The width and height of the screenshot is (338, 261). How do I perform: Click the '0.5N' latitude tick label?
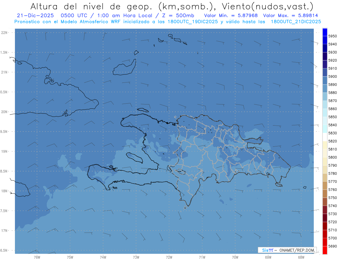click(x=4, y=92)
